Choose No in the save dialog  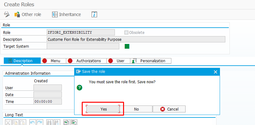pyautogui.click(x=136, y=109)
